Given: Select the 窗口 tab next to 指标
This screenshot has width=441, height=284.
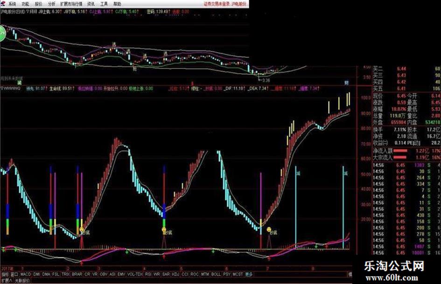Looking at the screenshot, I should [x=14, y=274].
